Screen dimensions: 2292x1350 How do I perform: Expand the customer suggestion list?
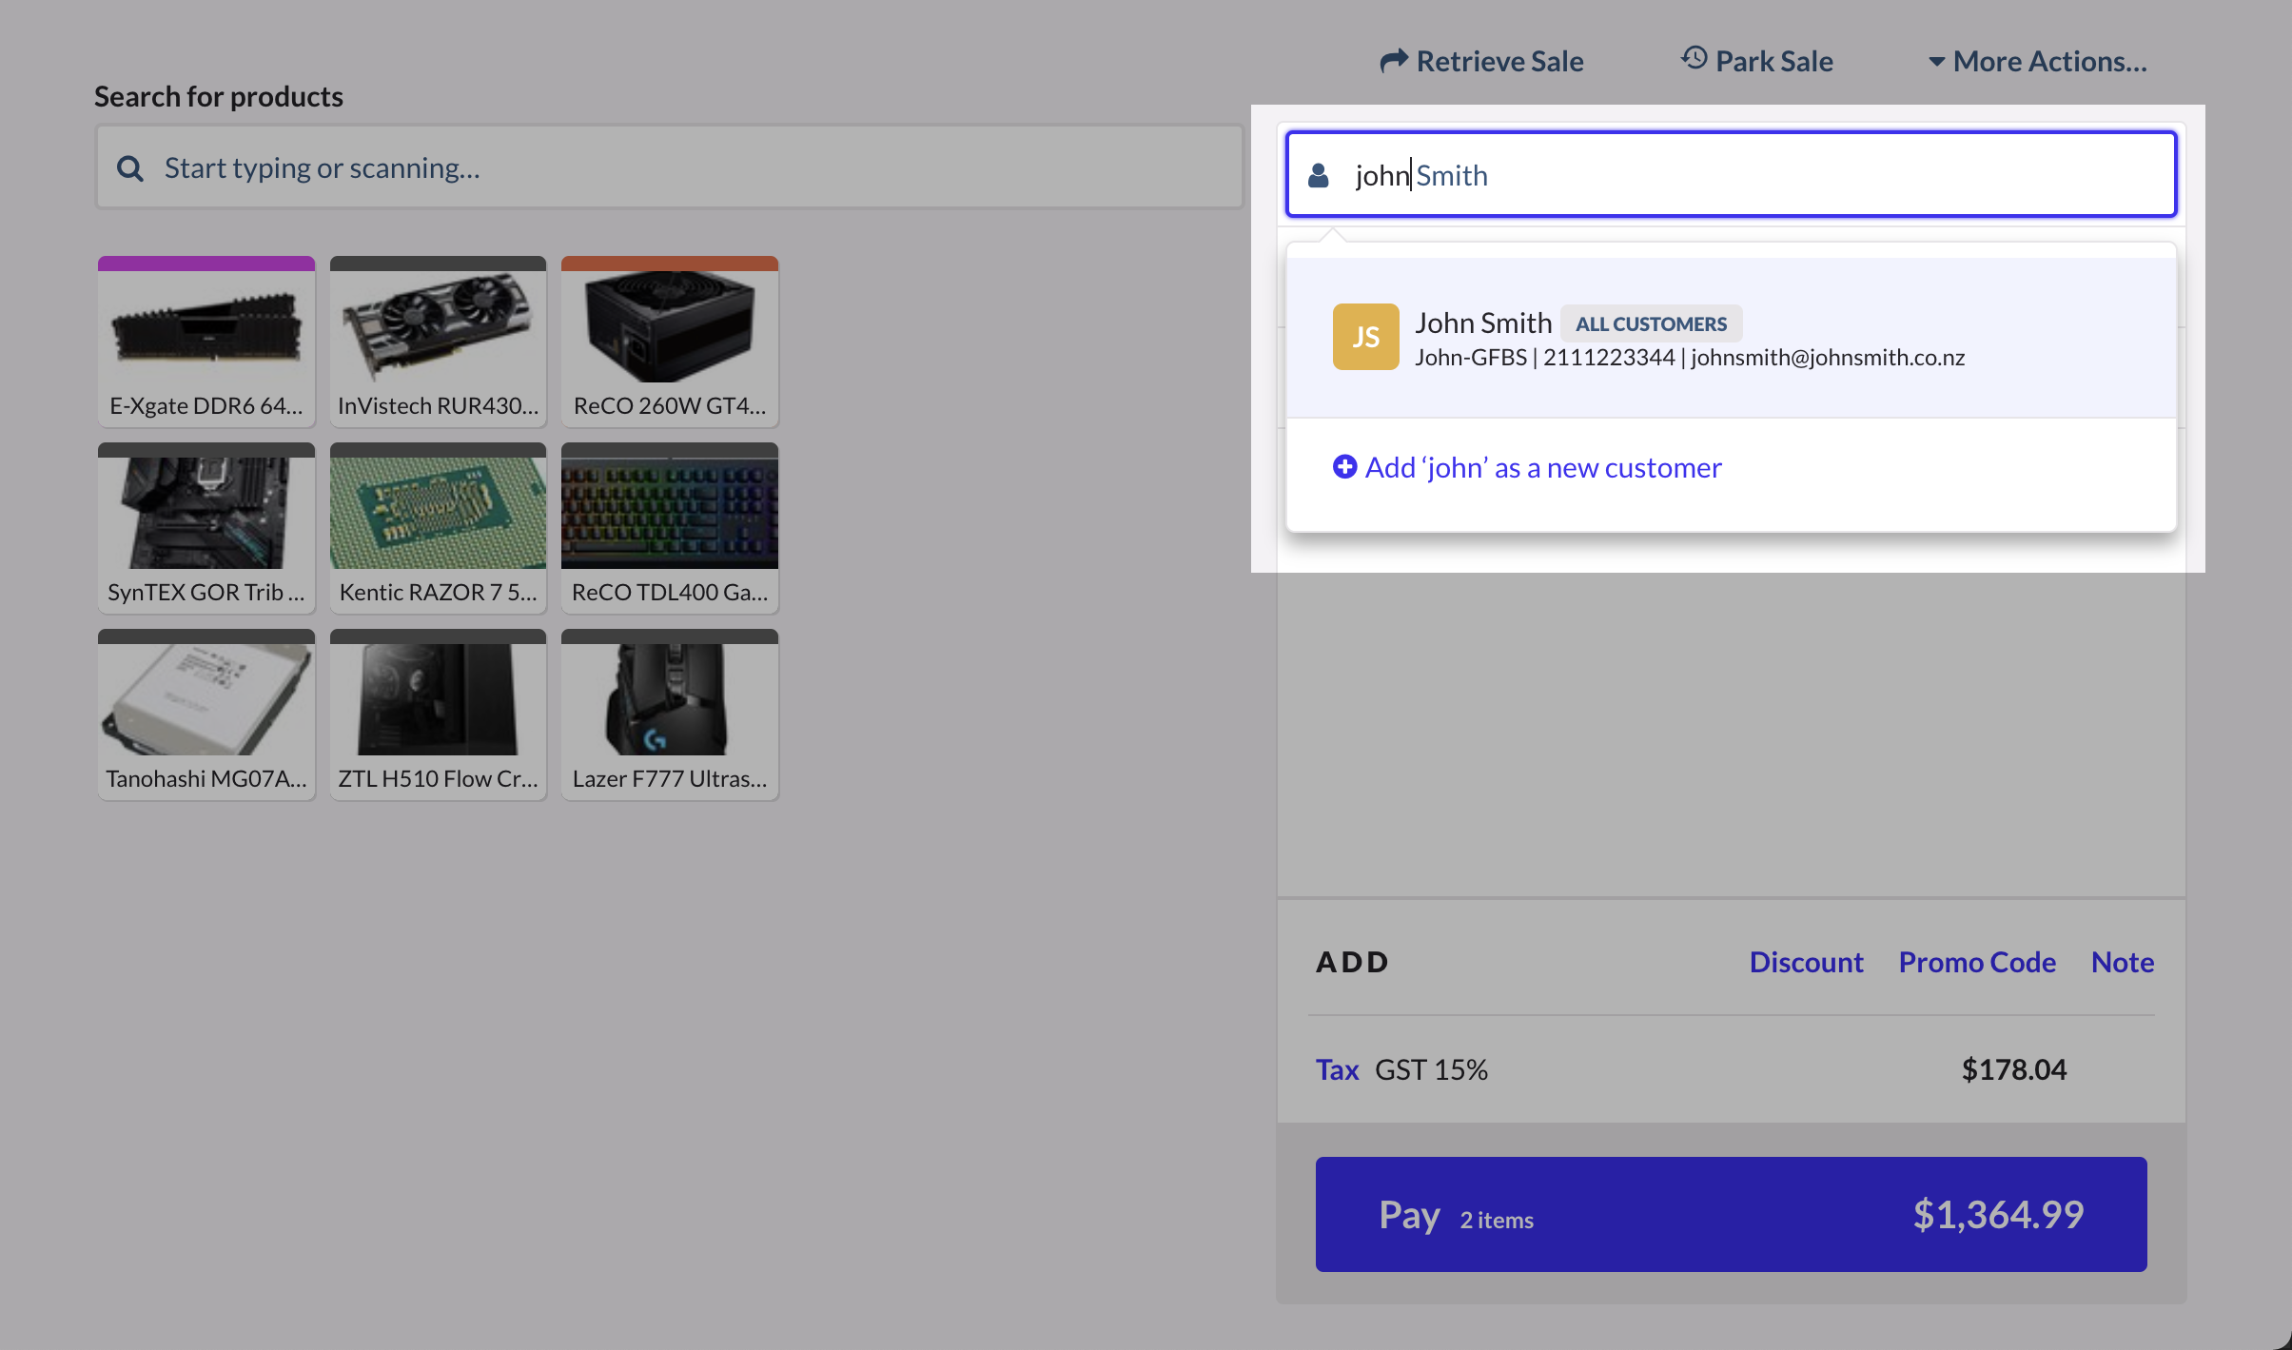(1730, 174)
